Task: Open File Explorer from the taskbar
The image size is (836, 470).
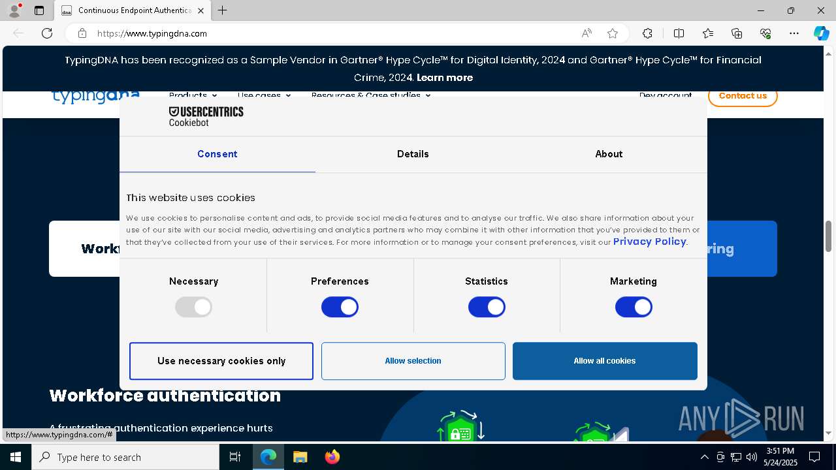Action: [300, 457]
